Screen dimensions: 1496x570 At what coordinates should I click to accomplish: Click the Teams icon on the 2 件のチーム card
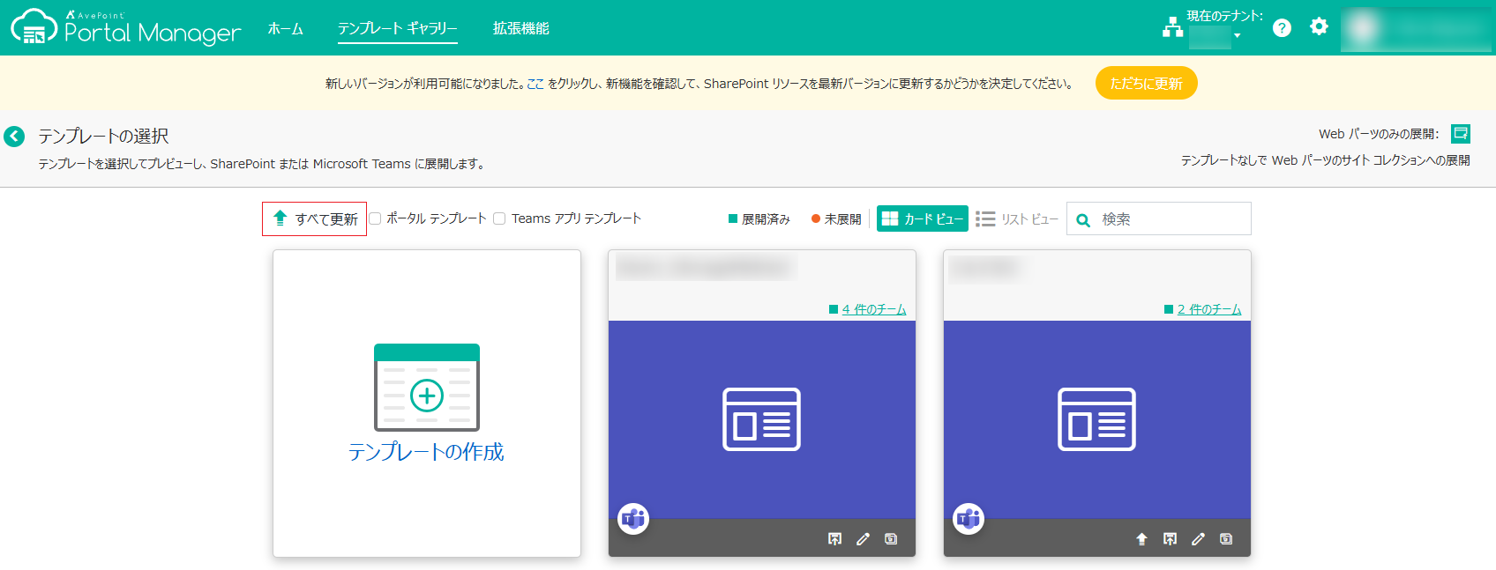[969, 519]
